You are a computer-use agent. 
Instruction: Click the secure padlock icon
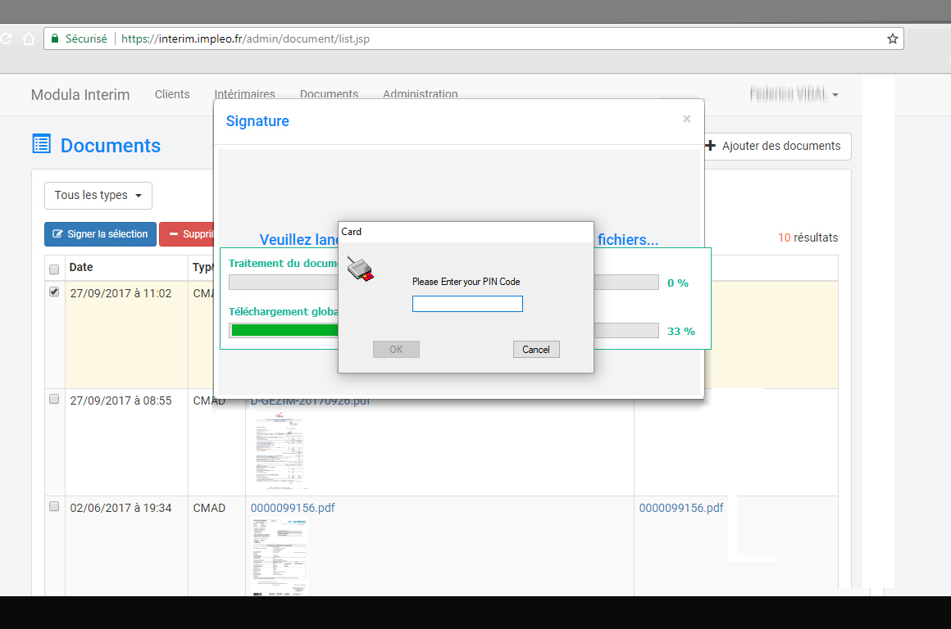55,38
